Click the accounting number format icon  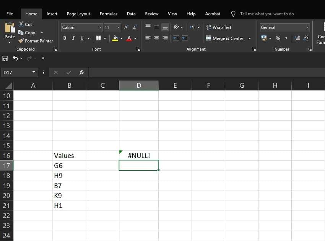pos(264,38)
